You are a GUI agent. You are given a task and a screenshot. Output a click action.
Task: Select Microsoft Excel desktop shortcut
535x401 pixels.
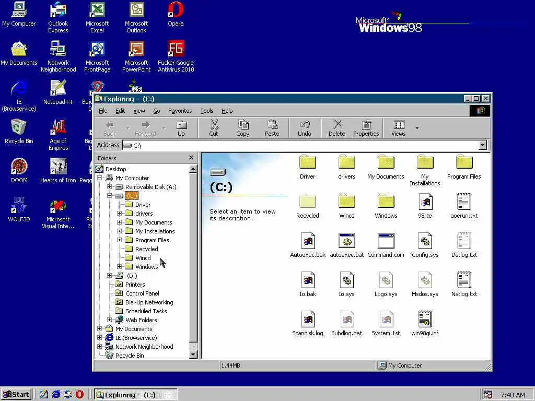coord(97,17)
